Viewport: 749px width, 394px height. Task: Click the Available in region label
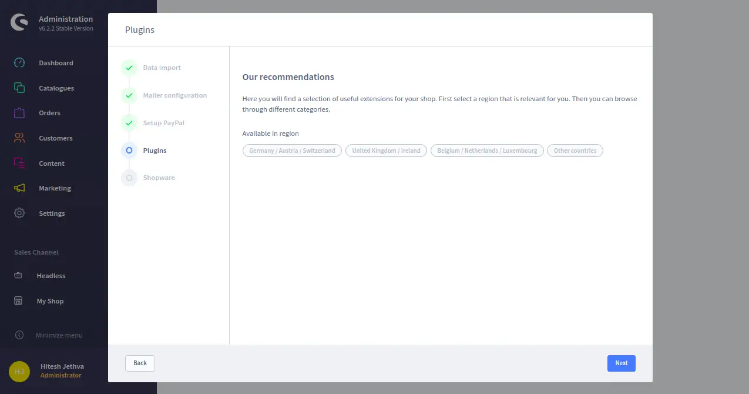coord(271,133)
